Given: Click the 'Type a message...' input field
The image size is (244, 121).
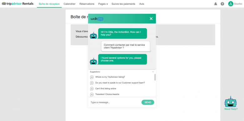Looking at the screenshot, I should [114, 103].
